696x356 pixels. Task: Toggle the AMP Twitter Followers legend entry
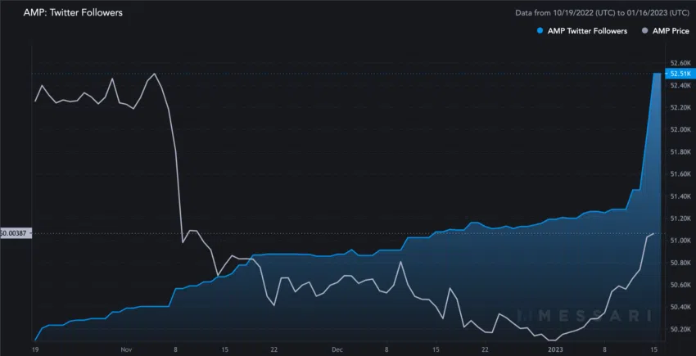point(582,31)
